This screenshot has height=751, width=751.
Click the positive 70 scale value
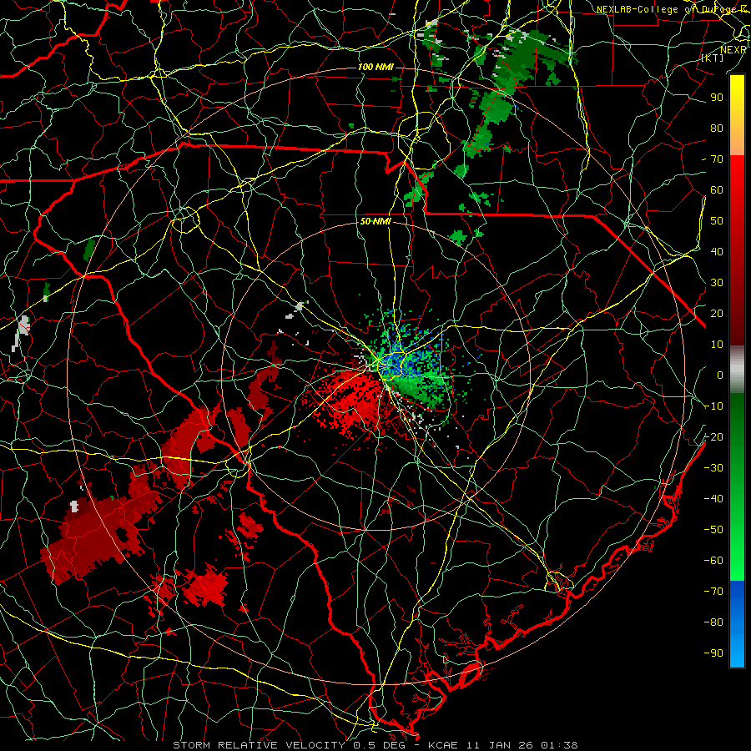[717, 159]
